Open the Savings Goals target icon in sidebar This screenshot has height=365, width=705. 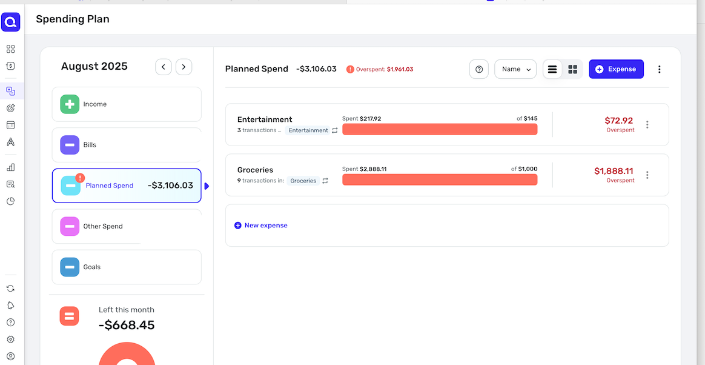click(11, 108)
